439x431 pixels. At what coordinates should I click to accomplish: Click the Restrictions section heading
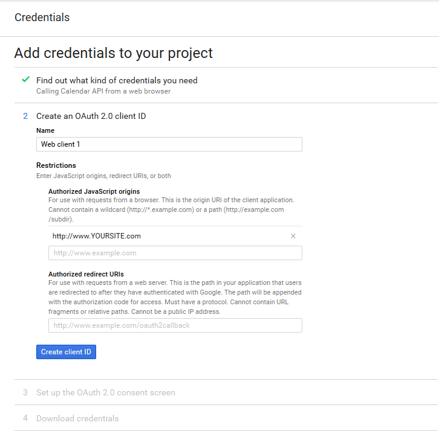pyautogui.click(x=56, y=165)
